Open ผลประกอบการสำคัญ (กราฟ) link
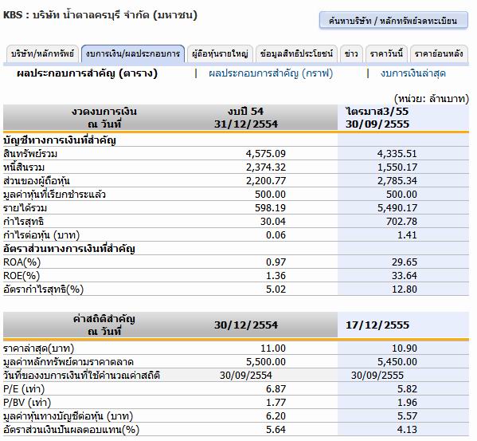Screen dimensions: 477x441 click(x=271, y=73)
